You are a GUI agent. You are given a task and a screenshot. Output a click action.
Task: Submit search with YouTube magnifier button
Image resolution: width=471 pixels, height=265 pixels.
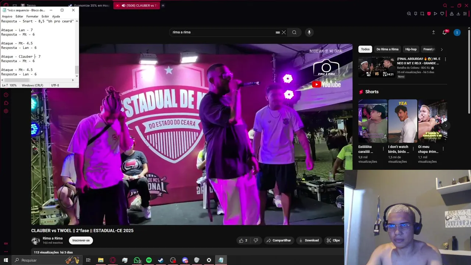tap(294, 32)
